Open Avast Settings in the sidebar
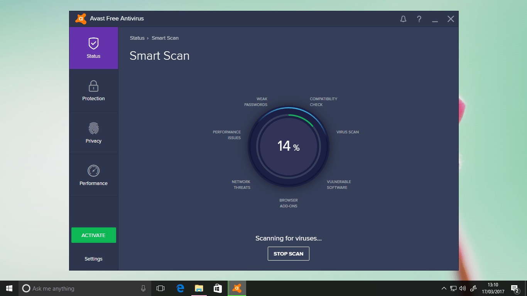This screenshot has width=527, height=296. (x=93, y=259)
